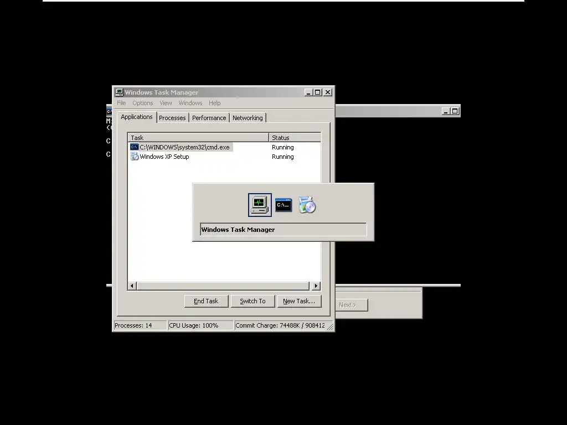Image resolution: width=567 pixels, height=425 pixels.
Task: Select Windows XP Setup disc icon in switcher
Action: (x=307, y=205)
